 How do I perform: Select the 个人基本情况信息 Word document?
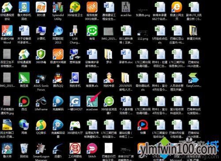pyautogui.click(x=126, y=105)
